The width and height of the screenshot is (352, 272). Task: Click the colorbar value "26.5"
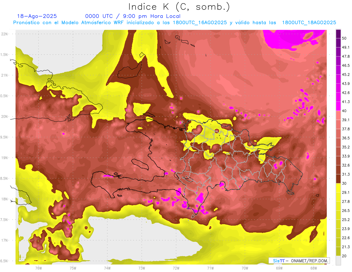tap(346, 211)
